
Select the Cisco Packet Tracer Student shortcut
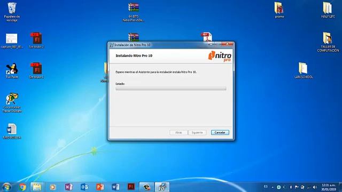(12, 103)
